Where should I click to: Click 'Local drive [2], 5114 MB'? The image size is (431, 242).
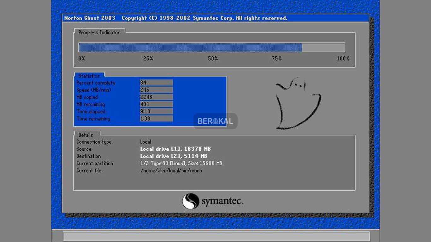174,156
